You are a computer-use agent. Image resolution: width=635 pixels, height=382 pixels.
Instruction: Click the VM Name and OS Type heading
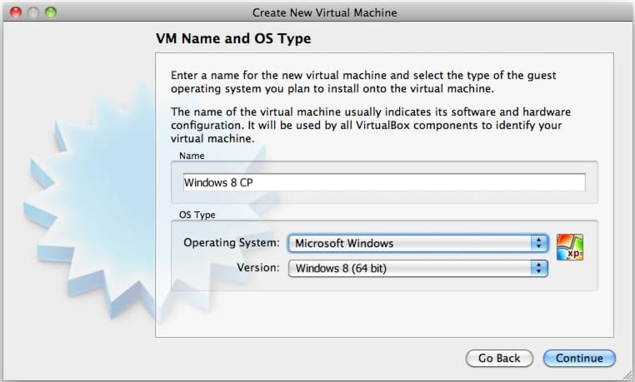click(233, 39)
